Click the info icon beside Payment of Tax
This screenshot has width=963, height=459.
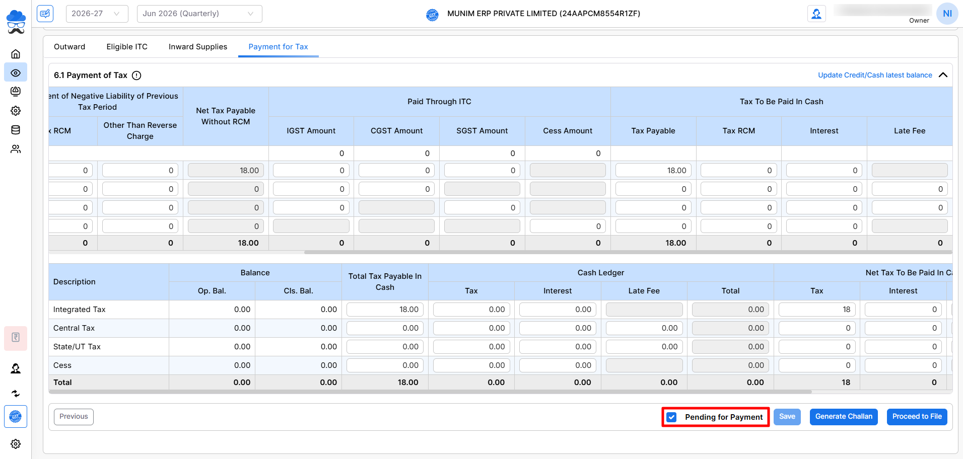pyautogui.click(x=136, y=75)
